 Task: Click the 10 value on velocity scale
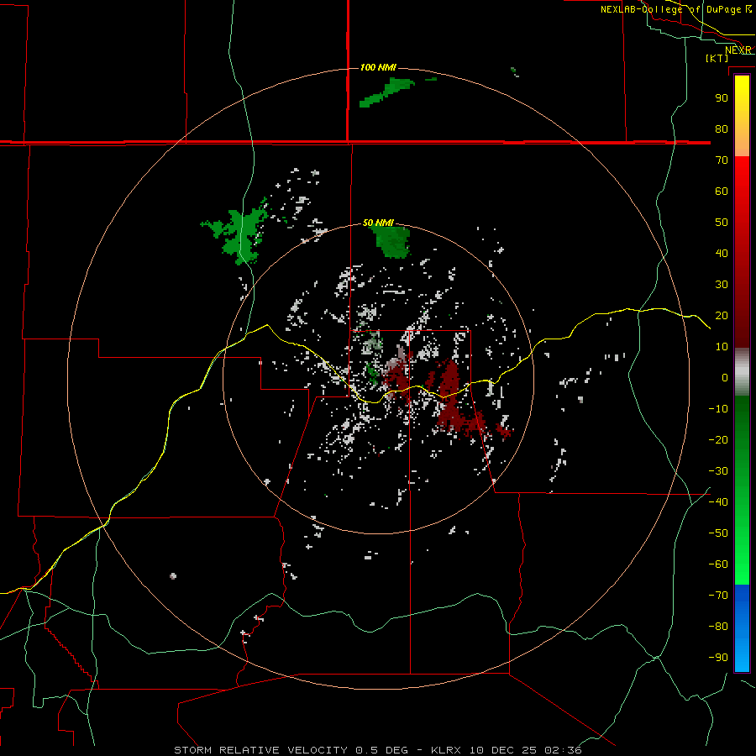722,347
